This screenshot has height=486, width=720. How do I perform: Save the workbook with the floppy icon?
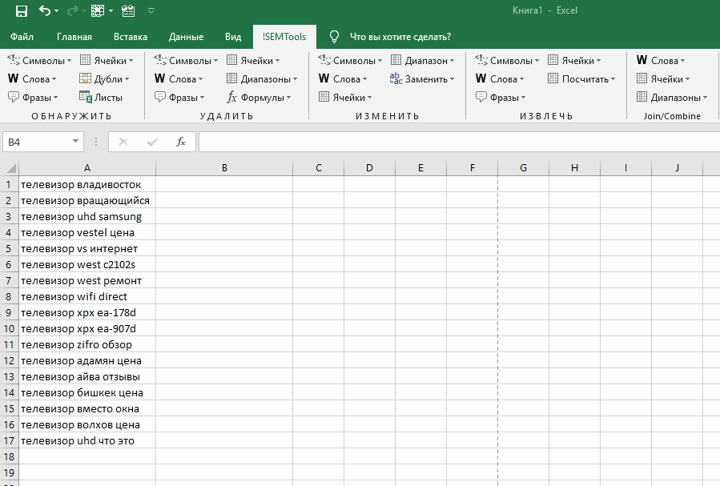[x=21, y=11]
